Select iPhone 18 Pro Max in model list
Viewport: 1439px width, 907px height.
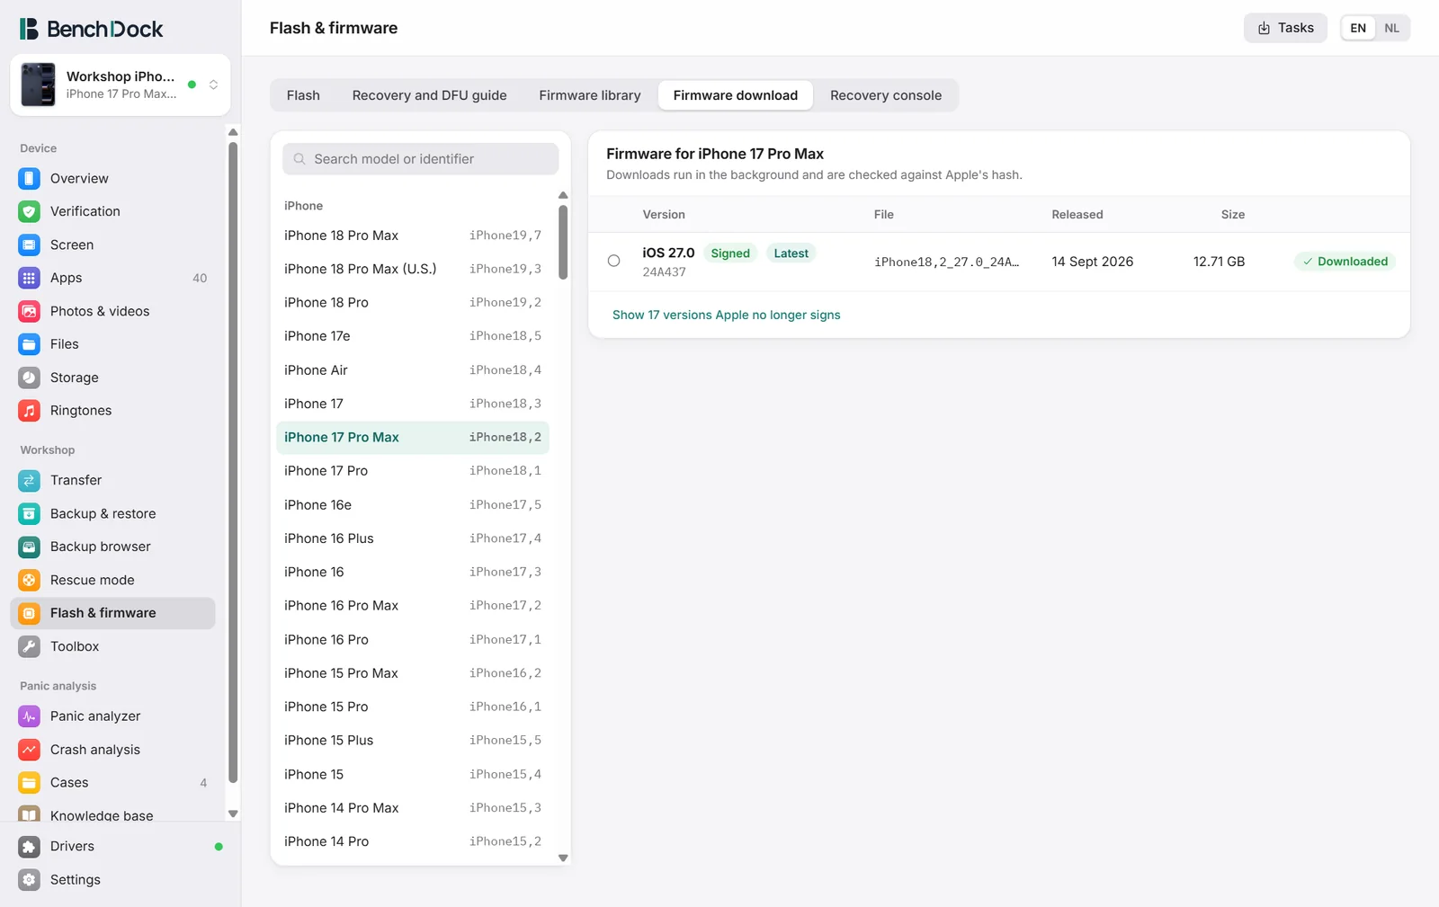click(x=413, y=236)
